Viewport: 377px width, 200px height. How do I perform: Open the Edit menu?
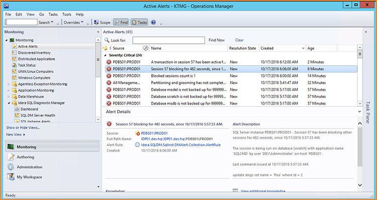19,15
